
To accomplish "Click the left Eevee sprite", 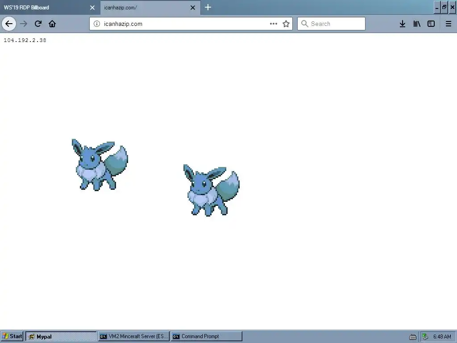I will pyautogui.click(x=100, y=165).
